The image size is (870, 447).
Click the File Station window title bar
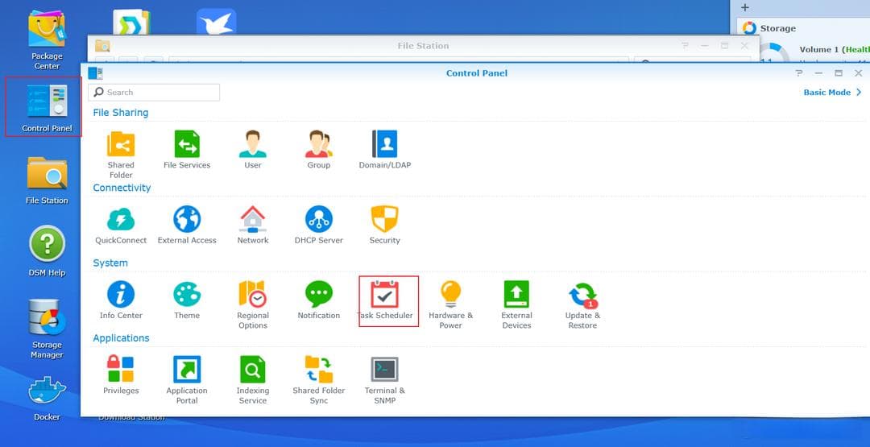423,45
